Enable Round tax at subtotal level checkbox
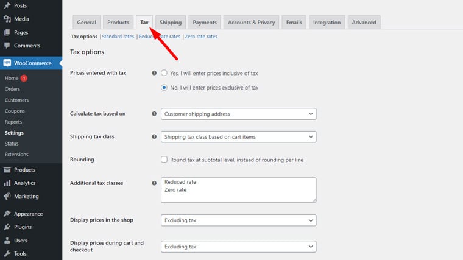This screenshot has width=463, height=260. [x=164, y=160]
